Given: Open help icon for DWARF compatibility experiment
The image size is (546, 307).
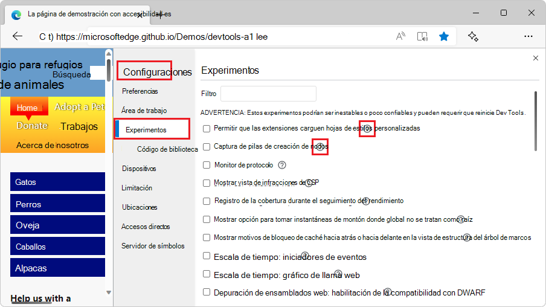Looking at the screenshot, I should 388,291.
